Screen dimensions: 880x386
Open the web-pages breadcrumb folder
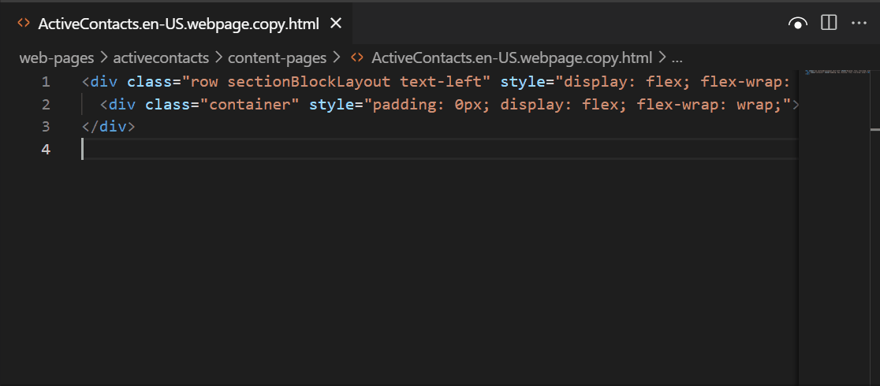tap(57, 58)
